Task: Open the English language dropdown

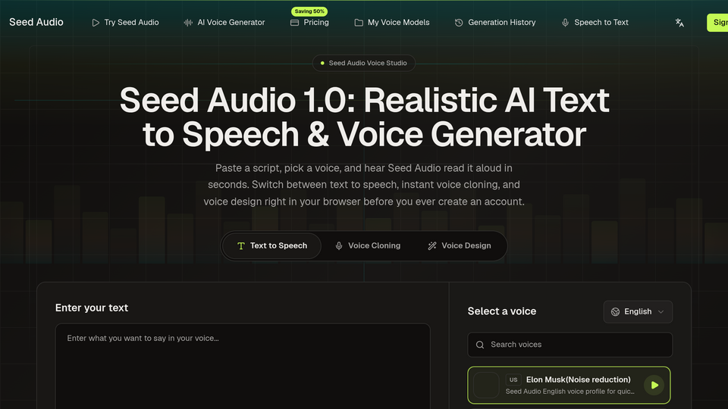Action: coord(638,311)
